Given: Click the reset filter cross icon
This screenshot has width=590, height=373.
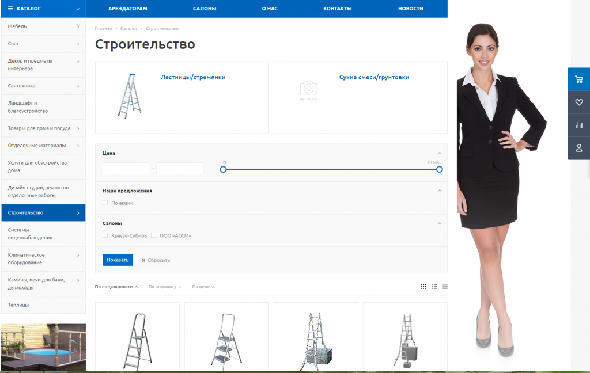Looking at the screenshot, I should [143, 260].
